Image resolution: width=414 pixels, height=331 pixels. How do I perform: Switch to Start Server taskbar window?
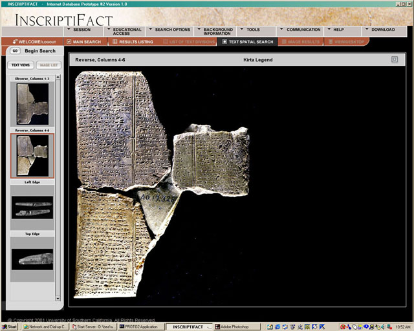(94, 327)
